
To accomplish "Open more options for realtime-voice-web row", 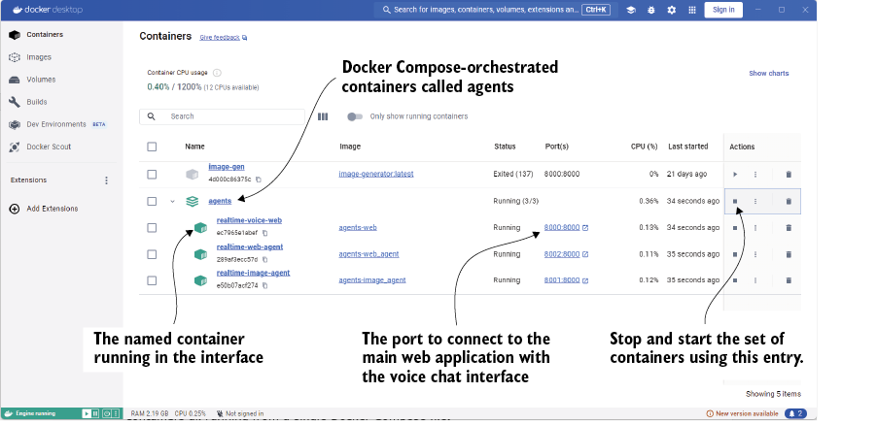I will click(x=755, y=228).
